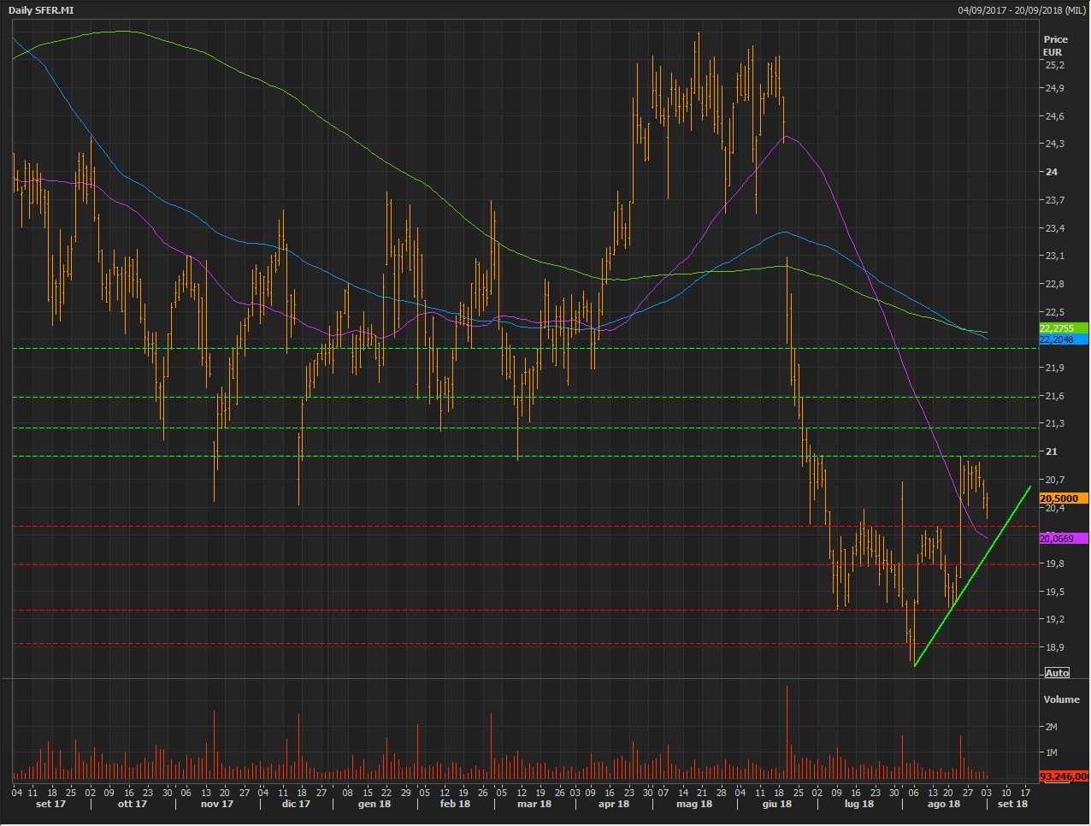Click the Volume pane label
This screenshot has height=826, width=1091.
pos(1061,699)
